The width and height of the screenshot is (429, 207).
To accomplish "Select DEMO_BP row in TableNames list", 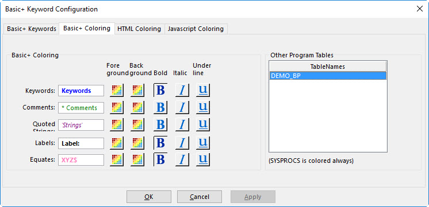I will (x=328, y=76).
